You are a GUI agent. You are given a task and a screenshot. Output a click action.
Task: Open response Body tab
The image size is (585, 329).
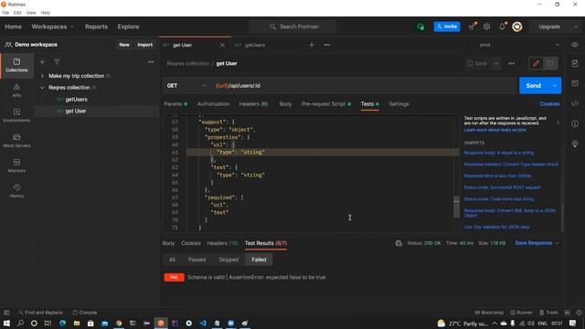click(168, 243)
